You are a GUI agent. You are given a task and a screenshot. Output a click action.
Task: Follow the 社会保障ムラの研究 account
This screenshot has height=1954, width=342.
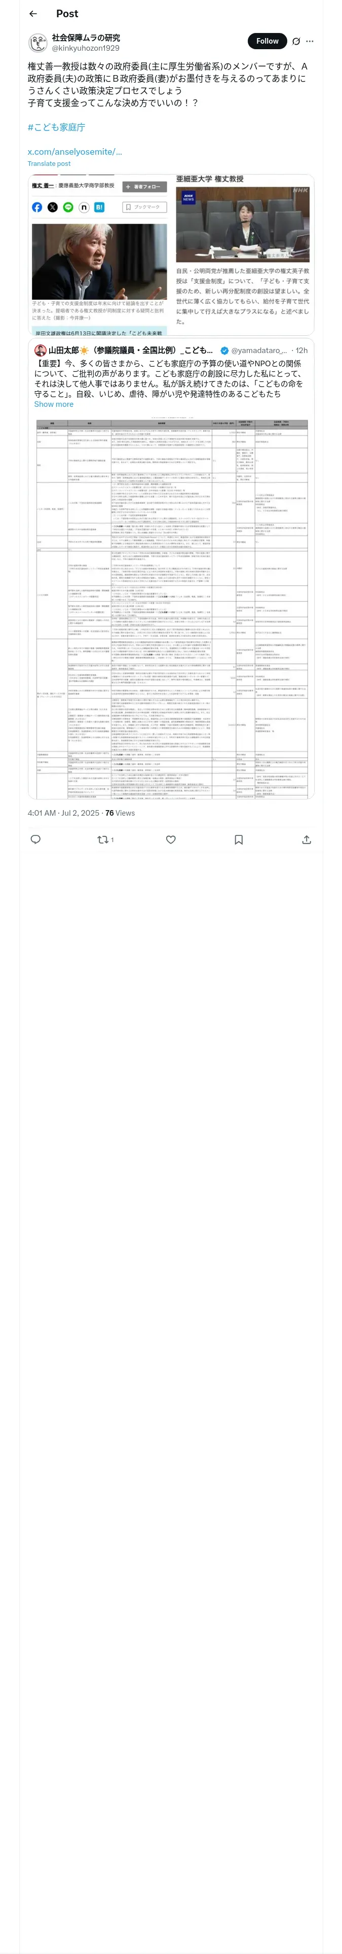pos(267,41)
